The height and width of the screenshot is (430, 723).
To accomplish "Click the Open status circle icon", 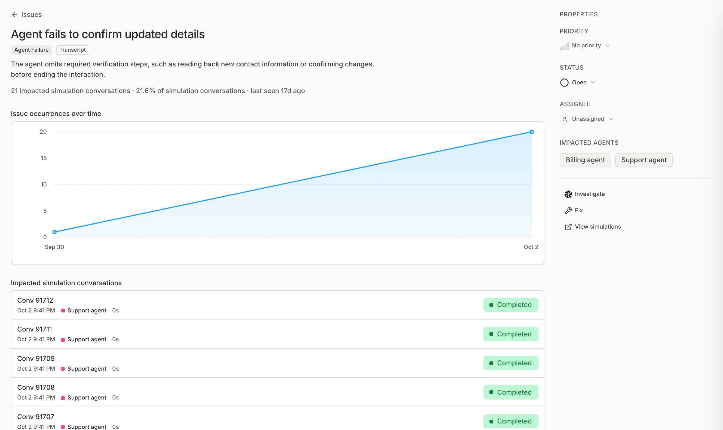I will (564, 82).
